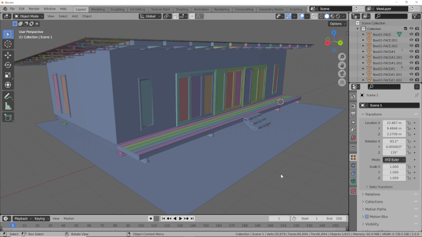Viewport: 422px width, 237px height.
Task: Disable Box01-FACE.002 in renders
Action: coord(417,46)
